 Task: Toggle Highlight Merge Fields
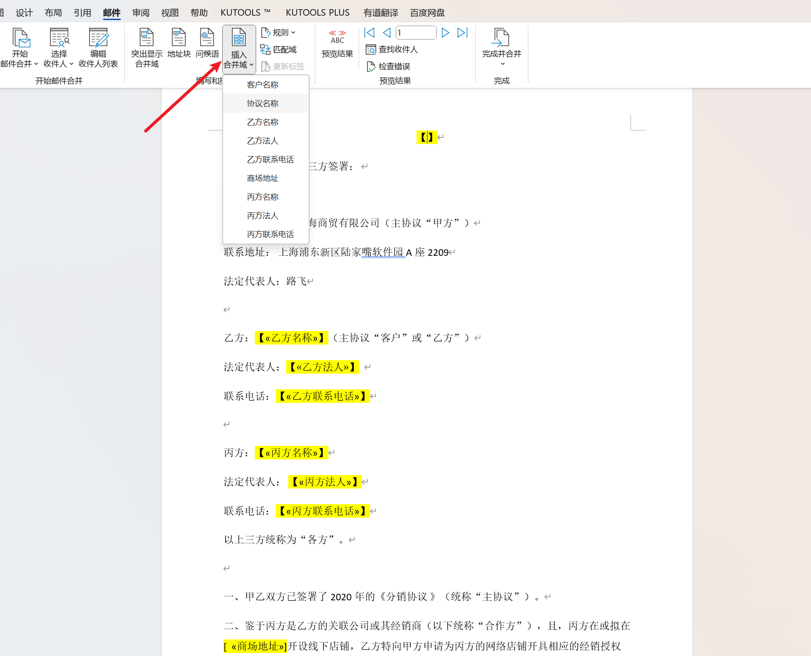(147, 48)
